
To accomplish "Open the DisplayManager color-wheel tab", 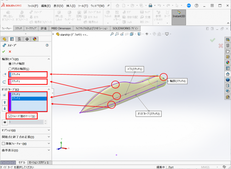I will click(35, 39).
